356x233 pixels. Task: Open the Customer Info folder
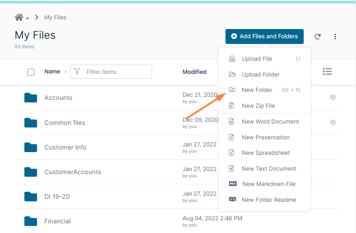click(x=65, y=147)
